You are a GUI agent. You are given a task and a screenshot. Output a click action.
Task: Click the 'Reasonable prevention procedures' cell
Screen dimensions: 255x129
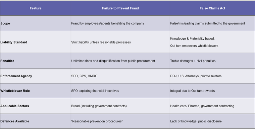click(121, 121)
